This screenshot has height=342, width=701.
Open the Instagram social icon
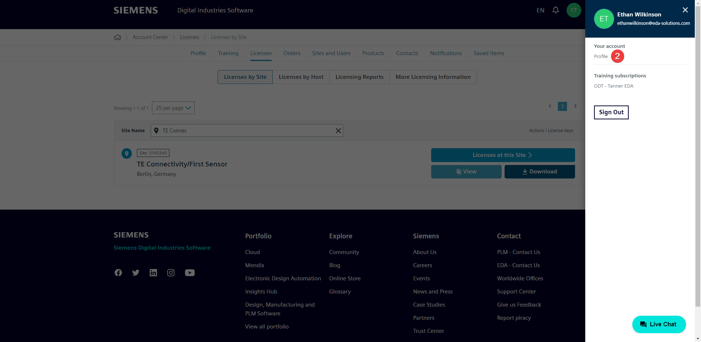171,273
